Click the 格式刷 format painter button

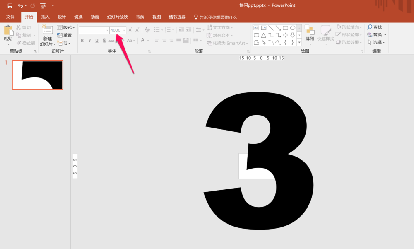click(26, 43)
